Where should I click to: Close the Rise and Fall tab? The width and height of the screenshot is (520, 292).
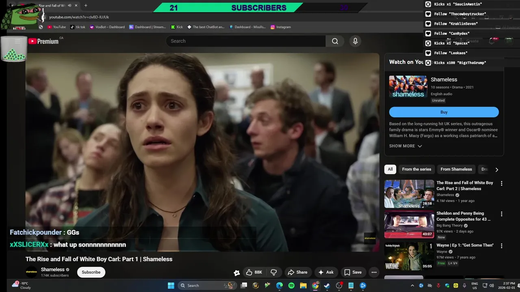[x=76, y=6]
